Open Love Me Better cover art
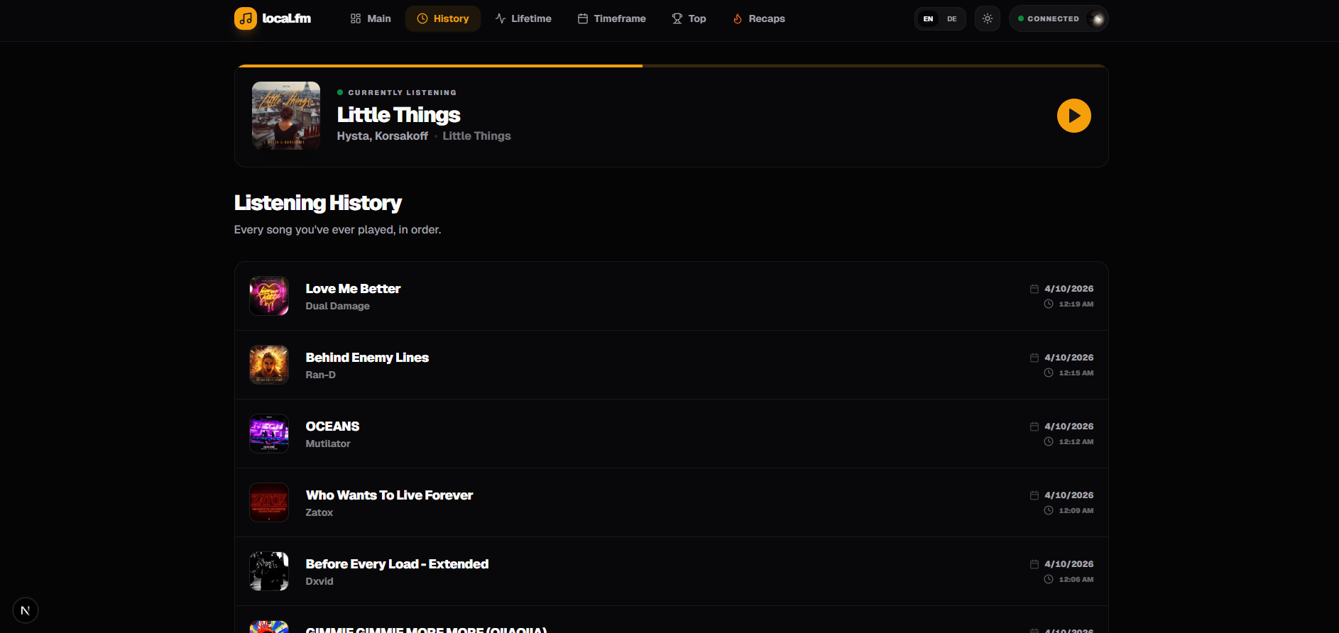Viewport: 1339px width, 633px height. (269, 296)
